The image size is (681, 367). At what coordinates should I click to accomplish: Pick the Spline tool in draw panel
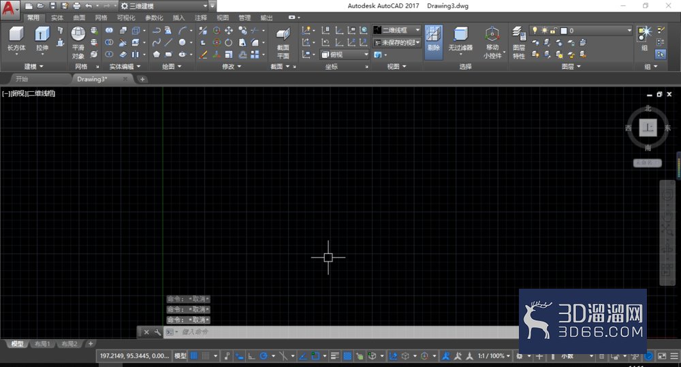coord(157,42)
